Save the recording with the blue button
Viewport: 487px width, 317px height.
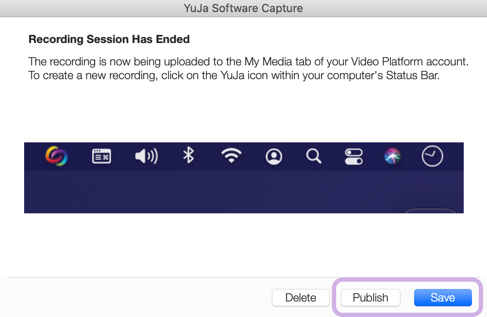tap(443, 298)
